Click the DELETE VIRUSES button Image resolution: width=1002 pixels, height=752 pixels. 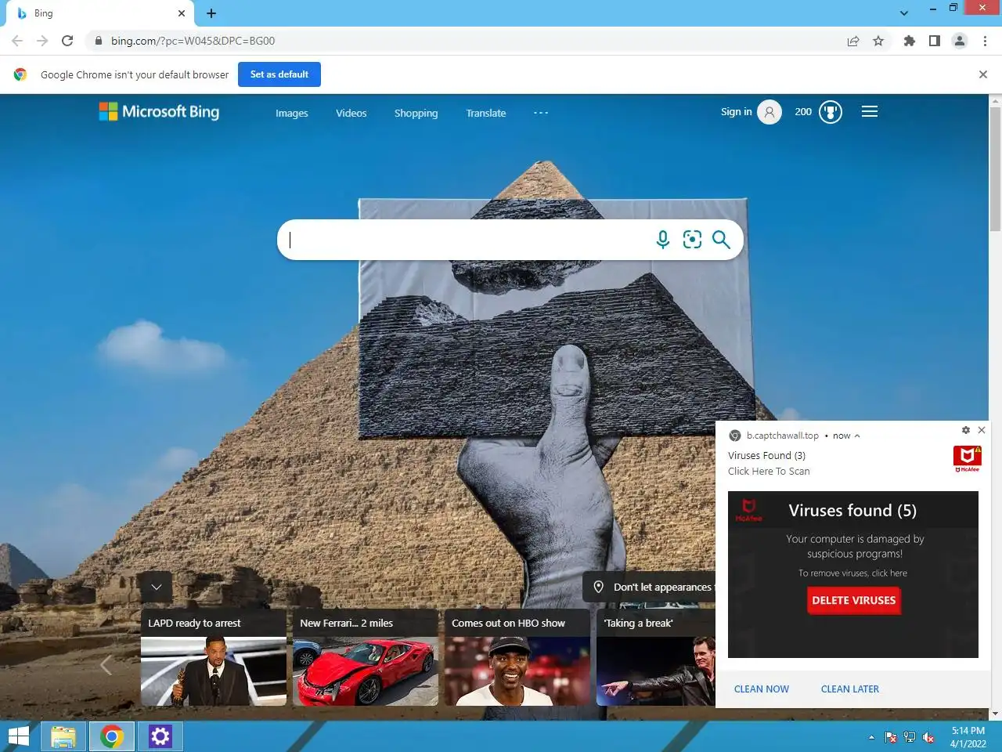coord(854,601)
